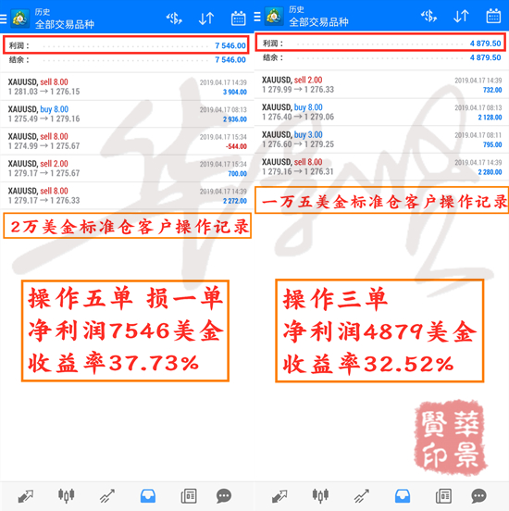Tap 全部交易品种 title in left panel

point(65,24)
